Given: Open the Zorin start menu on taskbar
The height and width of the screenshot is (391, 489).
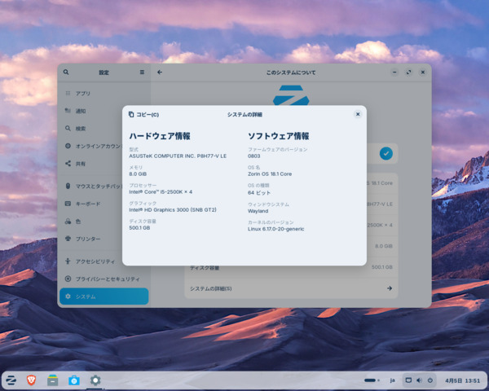Looking at the screenshot, I should click(11, 380).
